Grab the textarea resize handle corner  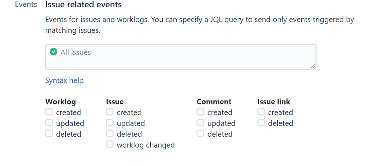tap(313, 66)
